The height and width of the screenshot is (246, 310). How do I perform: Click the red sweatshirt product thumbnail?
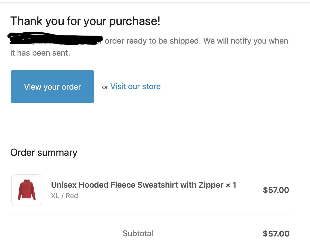(27, 190)
